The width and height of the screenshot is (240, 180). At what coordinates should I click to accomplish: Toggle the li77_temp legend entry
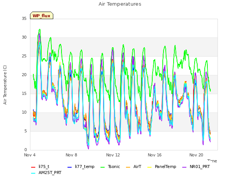coord(81,166)
